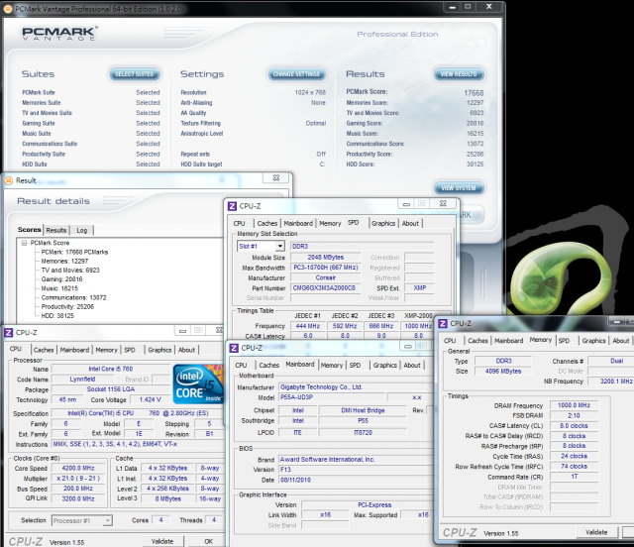Select Mainboard tab in the CPU-Z processor window
This screenshot has width=634, height=547.
click(x=74, y=350)
